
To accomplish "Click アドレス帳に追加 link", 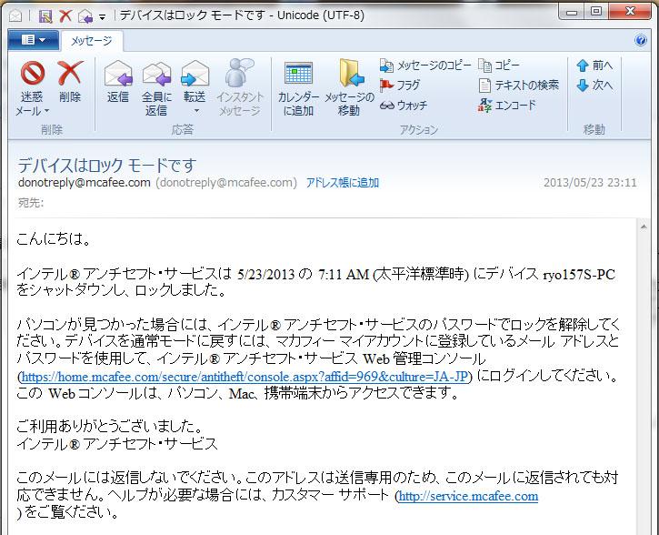I will pos(343,183).
